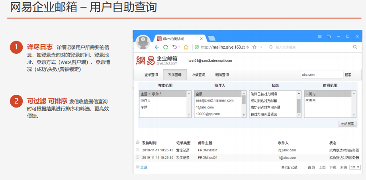Viewport: 366px width, 180px height.
Task: Check the row with recipient 2@abc.com
Action: [x=137, y=150]
